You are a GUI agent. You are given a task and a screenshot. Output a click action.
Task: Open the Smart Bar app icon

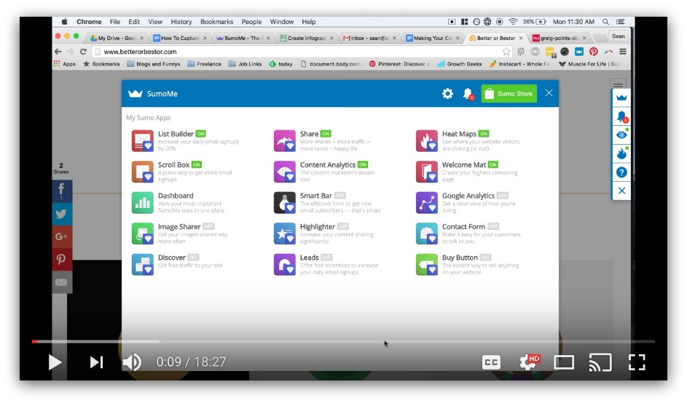[x=285, y=203]
